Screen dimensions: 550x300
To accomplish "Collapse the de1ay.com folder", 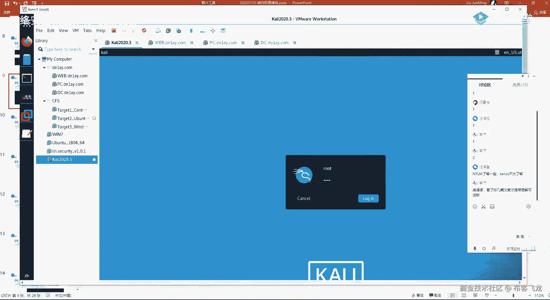I will (44, 67).
